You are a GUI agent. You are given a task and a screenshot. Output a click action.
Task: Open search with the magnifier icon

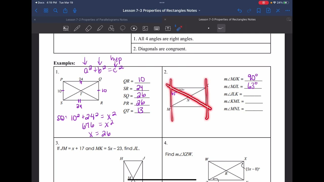(55, 11)
